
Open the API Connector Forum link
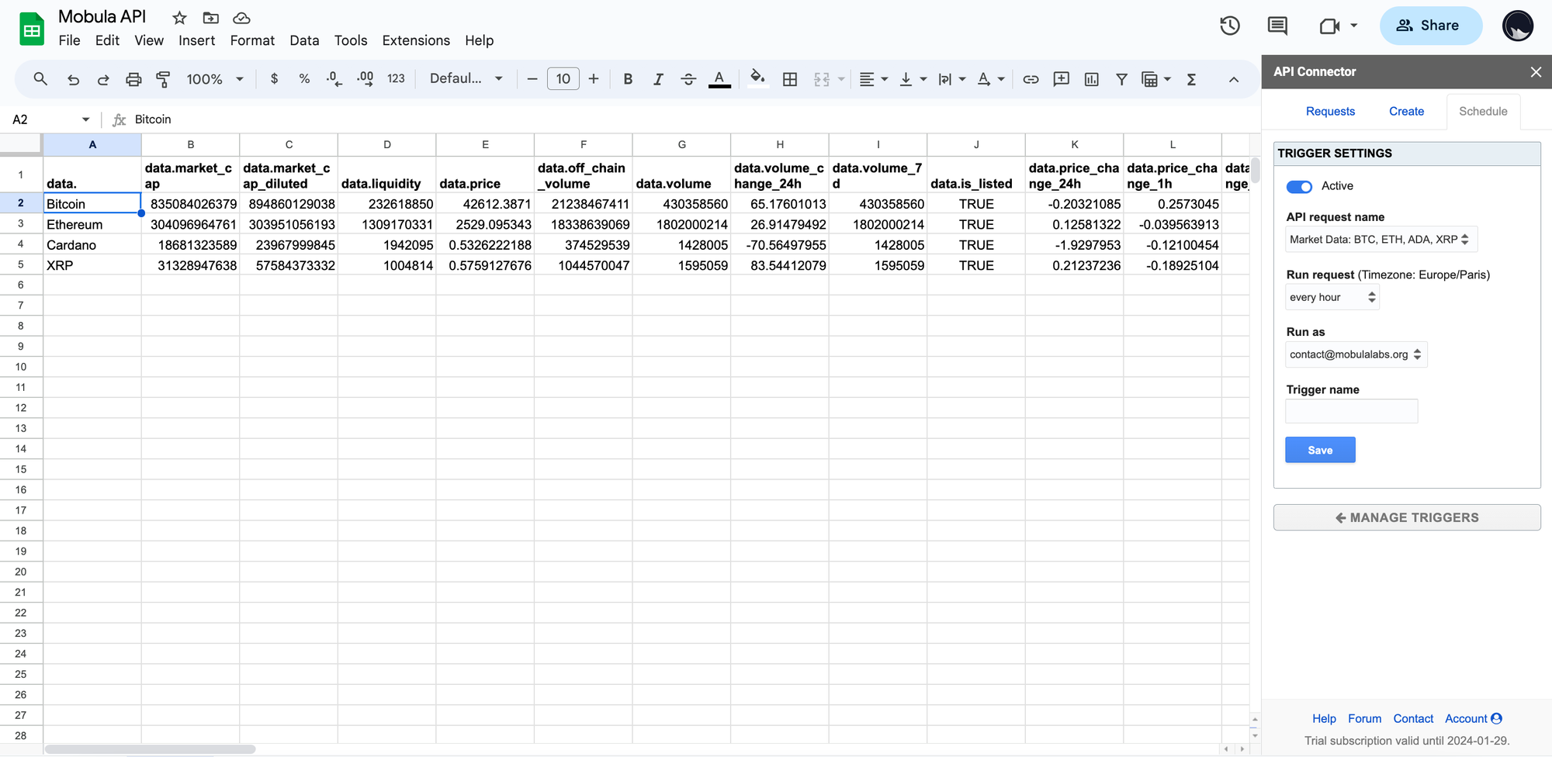(x=1364, y=718)
